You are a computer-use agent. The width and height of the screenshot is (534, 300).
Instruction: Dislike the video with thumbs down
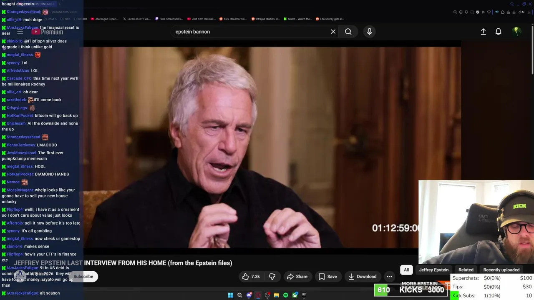click(272, 277)
